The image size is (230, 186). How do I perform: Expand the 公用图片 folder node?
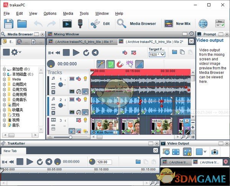[x=4, y=84]
